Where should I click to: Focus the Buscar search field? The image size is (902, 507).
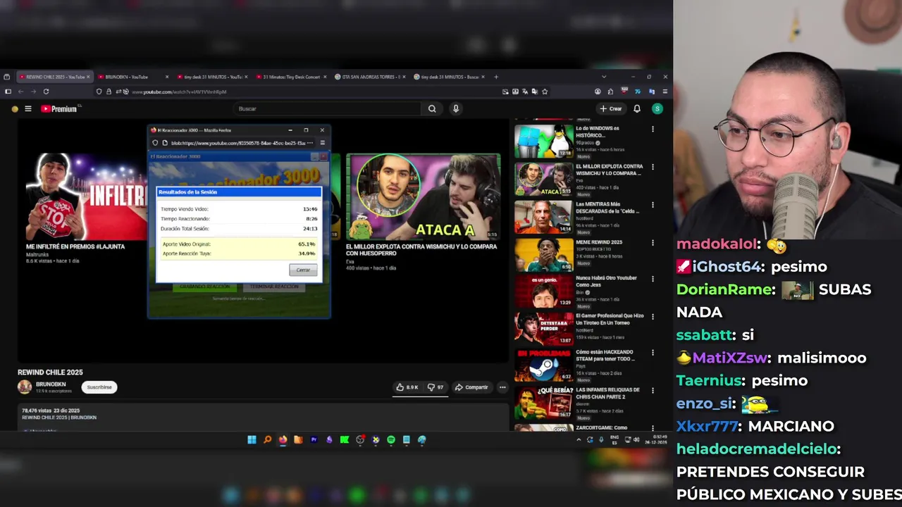pyautogui.click(x=328, y=108)
